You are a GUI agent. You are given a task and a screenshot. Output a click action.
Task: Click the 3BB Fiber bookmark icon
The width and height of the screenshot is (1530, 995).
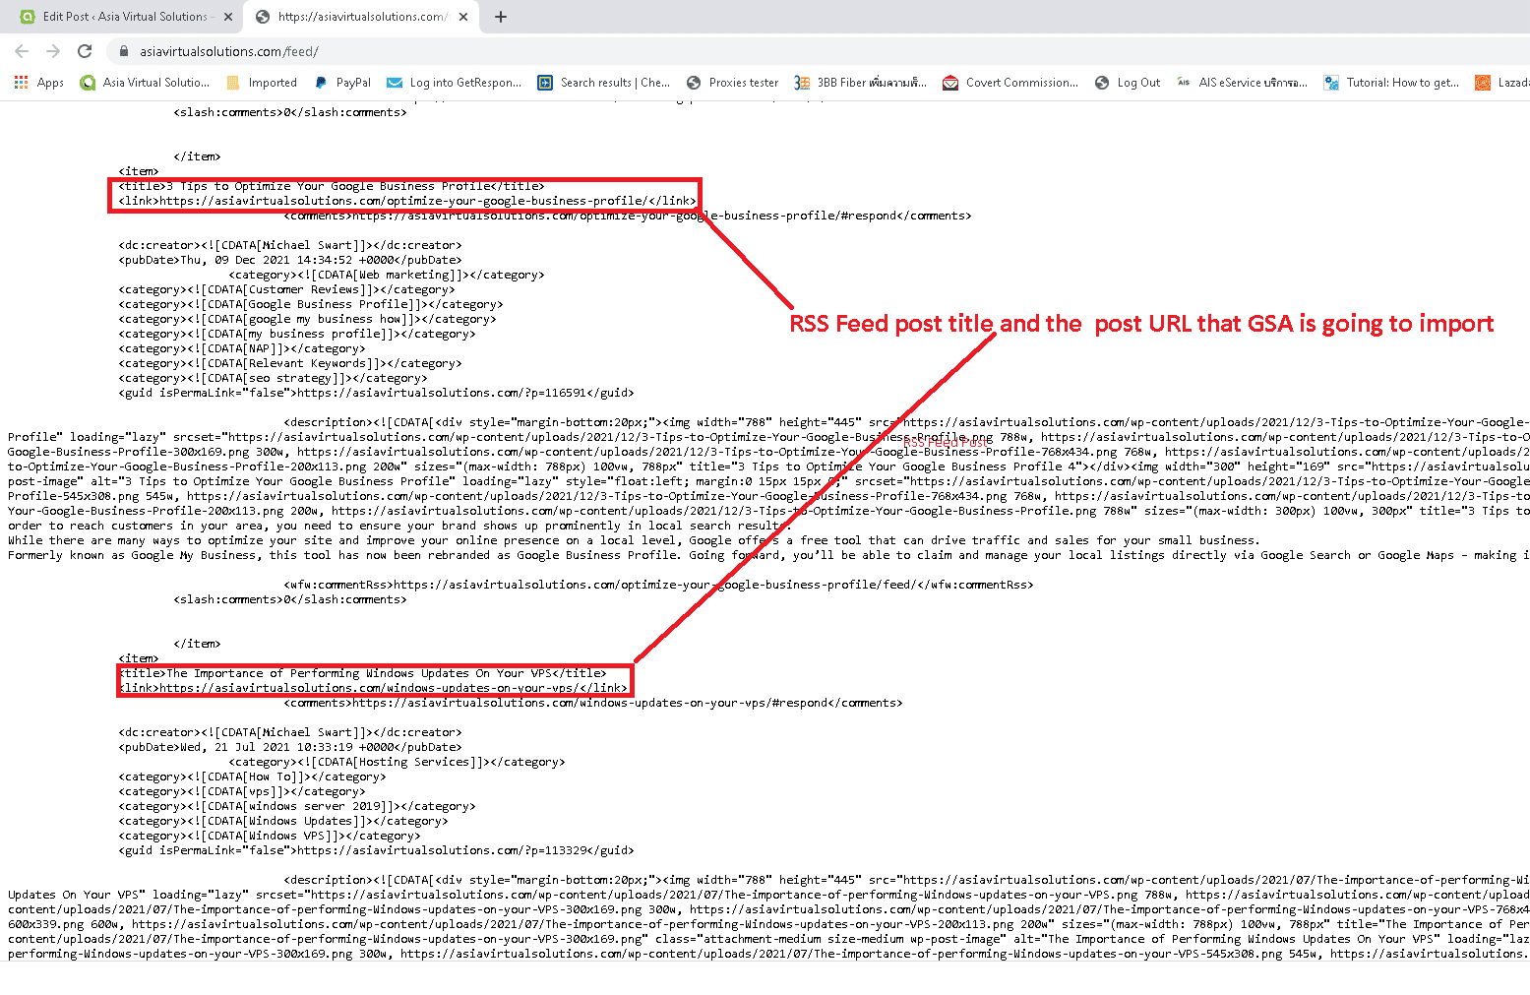[802, 82]
